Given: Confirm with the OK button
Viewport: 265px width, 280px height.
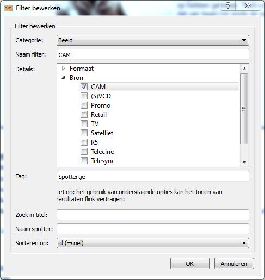Looking at the screenshot, I should pyautogui.click(x=190, y=264).
